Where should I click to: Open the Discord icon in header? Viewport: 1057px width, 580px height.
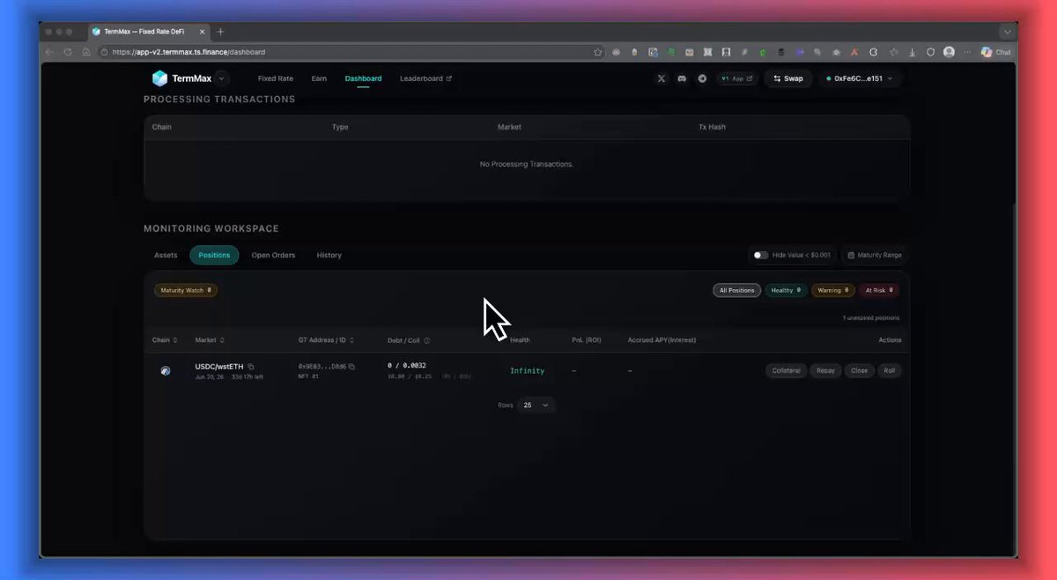[x=682, y=78]
